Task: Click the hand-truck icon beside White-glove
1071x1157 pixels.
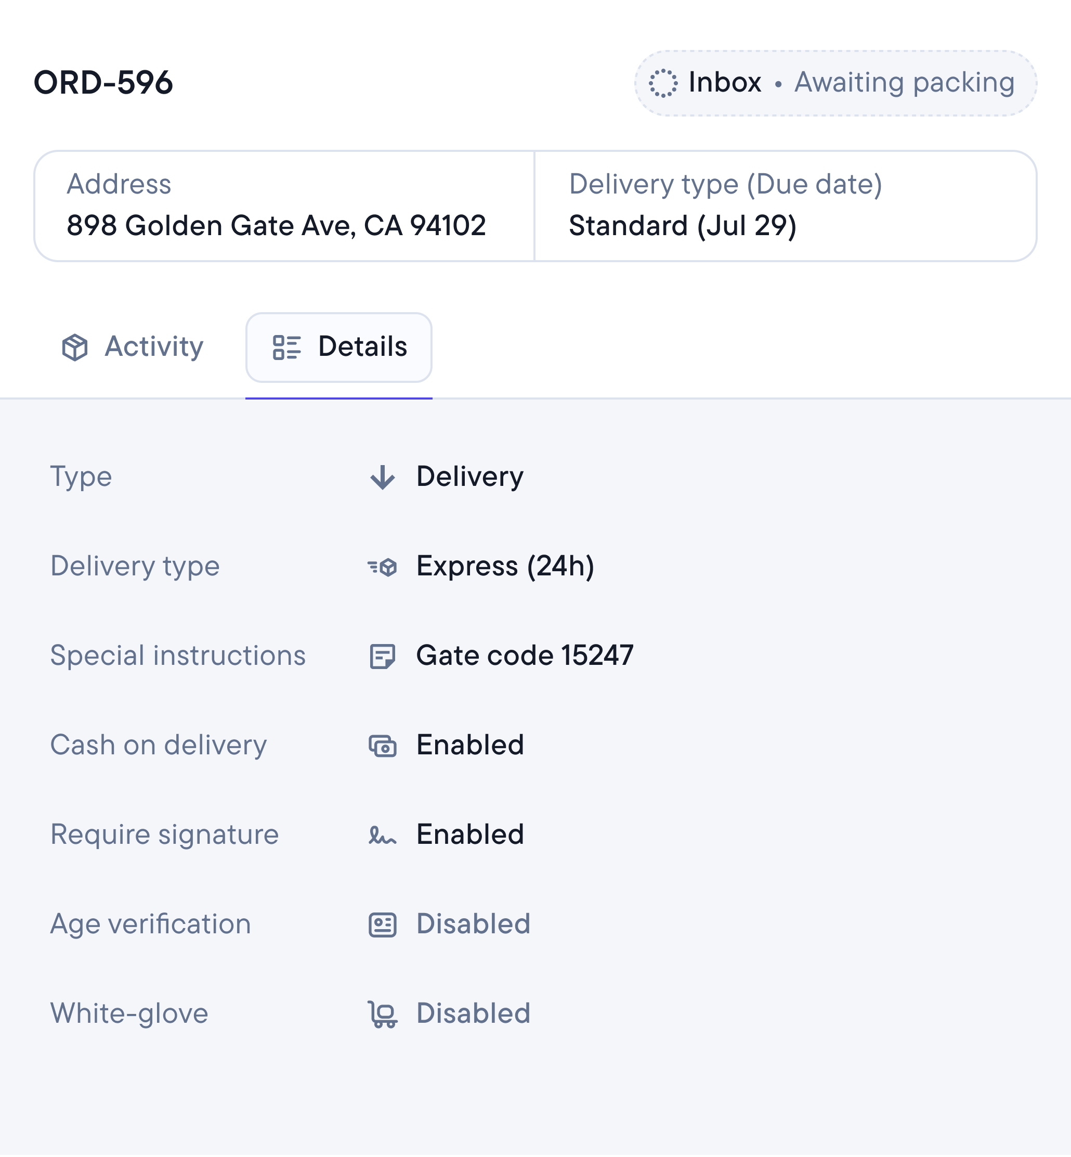Action: 382,1013
